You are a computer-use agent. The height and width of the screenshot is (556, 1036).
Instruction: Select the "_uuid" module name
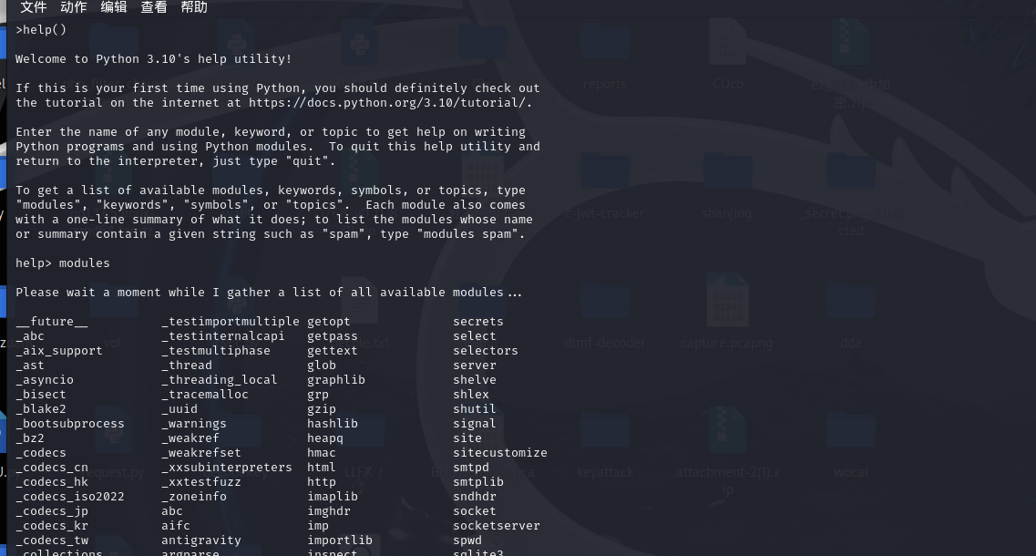[x=180, y=408]
